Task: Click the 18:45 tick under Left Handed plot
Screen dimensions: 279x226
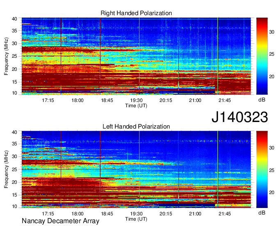Action: (107, 214)
